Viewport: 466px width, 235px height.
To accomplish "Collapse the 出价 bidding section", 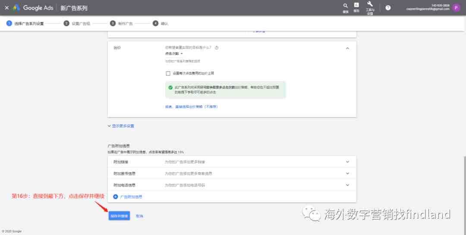I will pos(347,48).
